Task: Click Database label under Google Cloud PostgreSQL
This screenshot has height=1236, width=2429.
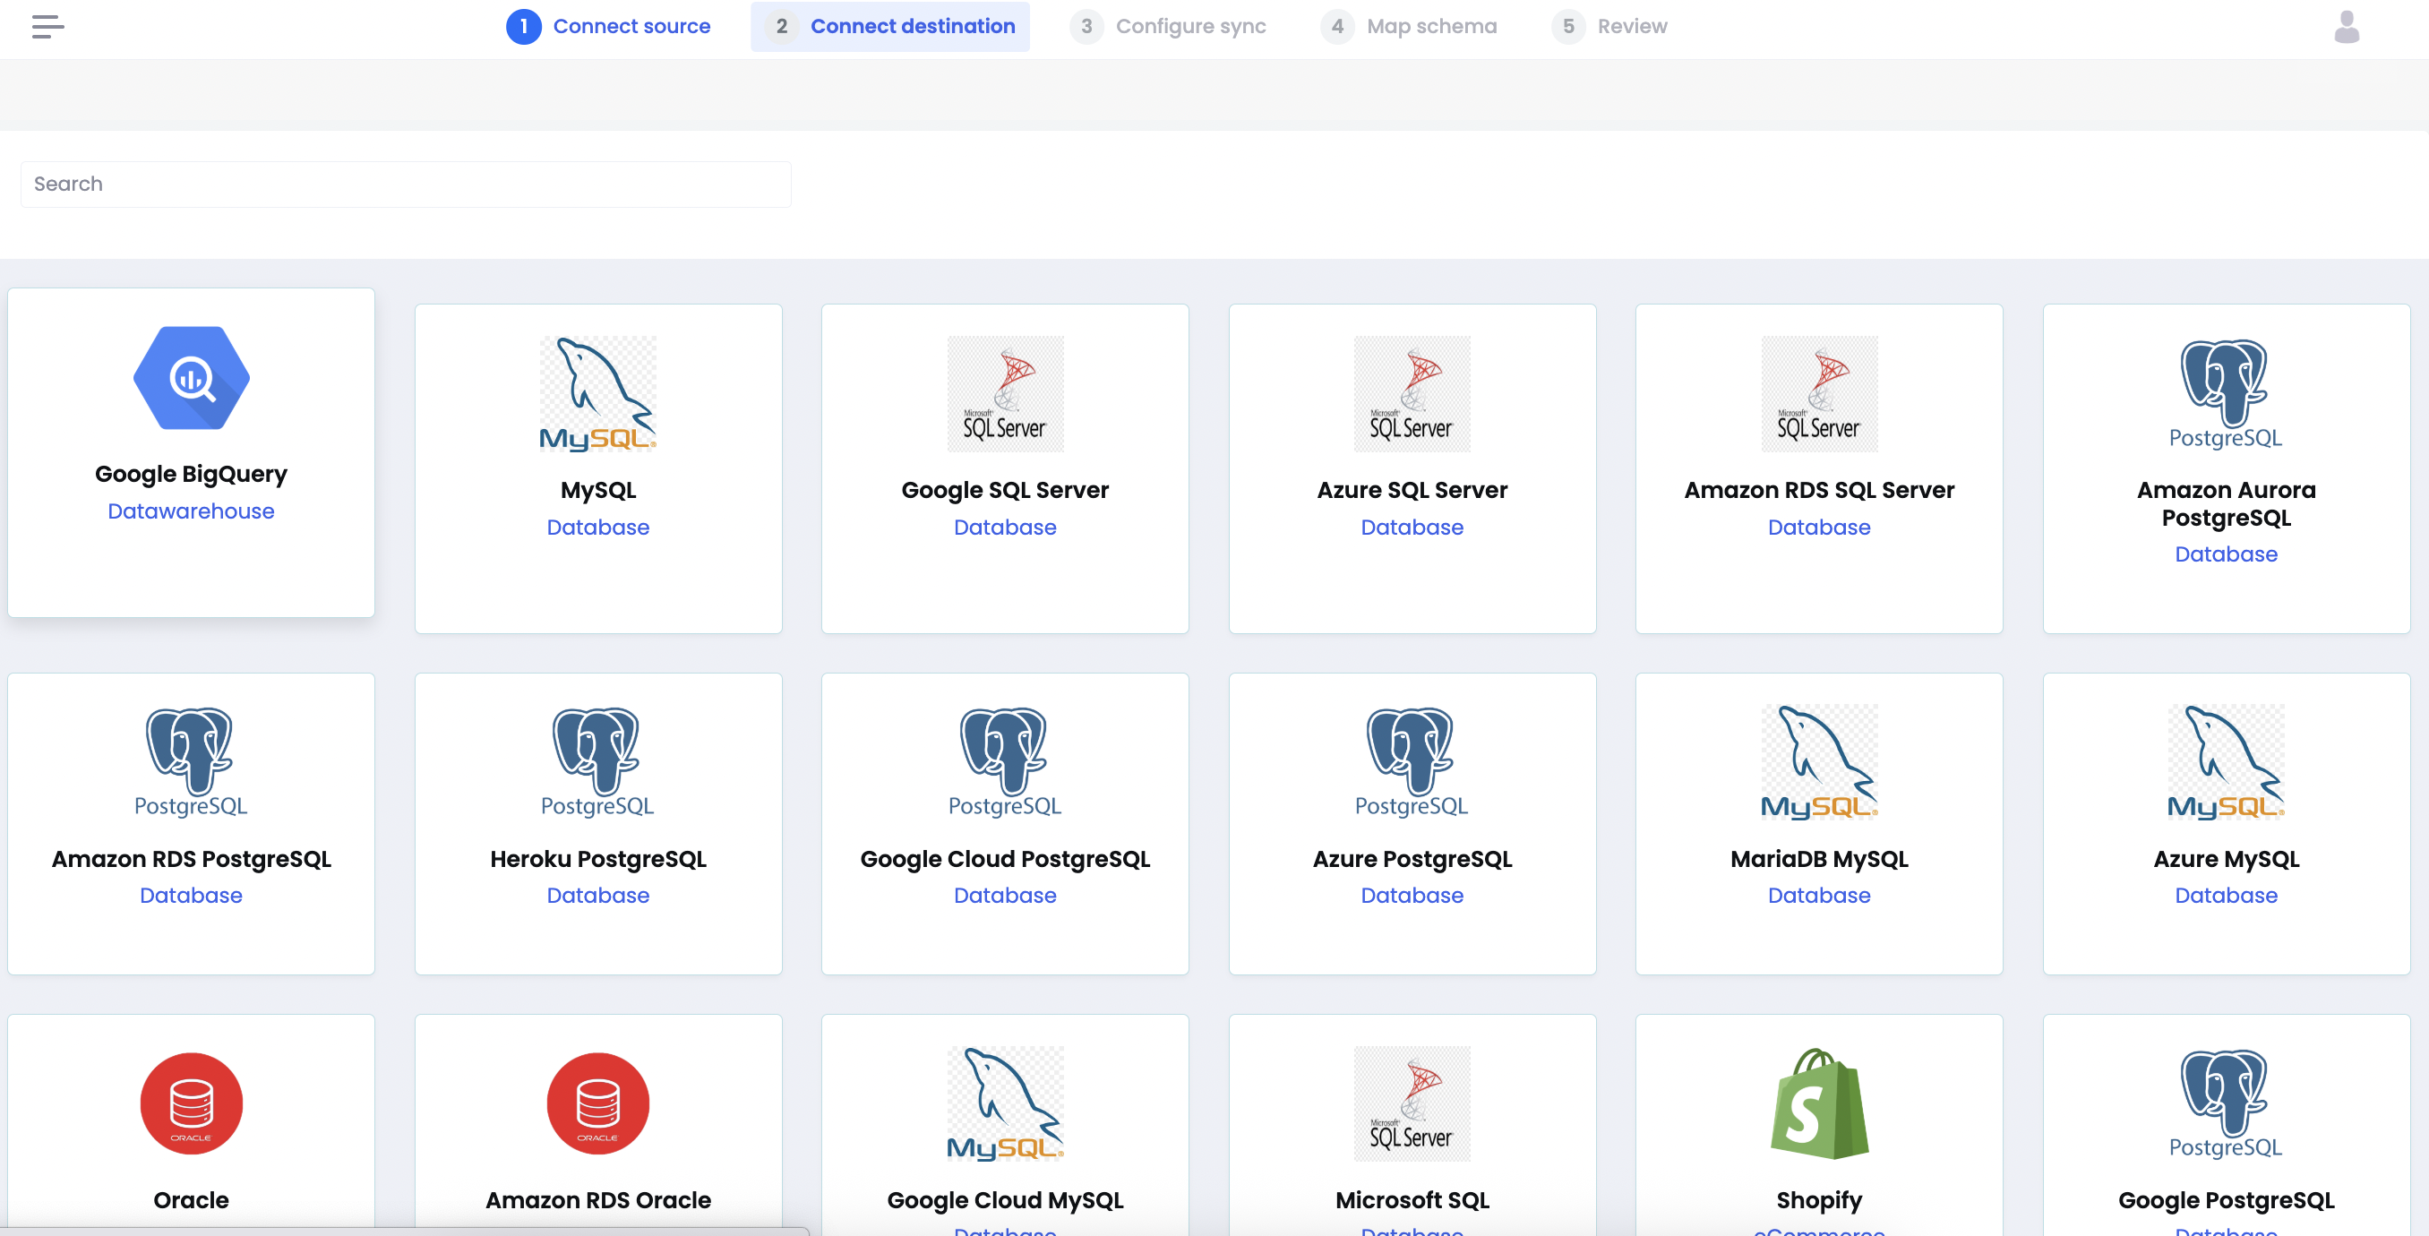Action: pyautogui.click(x=1005, y=896)
